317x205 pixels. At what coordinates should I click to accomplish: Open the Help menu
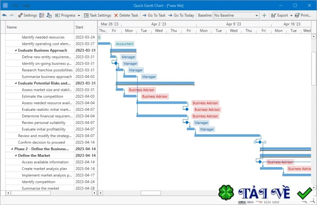(26, 6)
